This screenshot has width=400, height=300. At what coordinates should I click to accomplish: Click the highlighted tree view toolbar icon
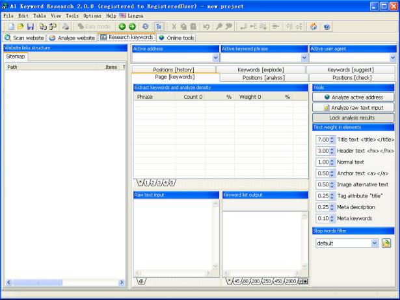click(159, 27)
